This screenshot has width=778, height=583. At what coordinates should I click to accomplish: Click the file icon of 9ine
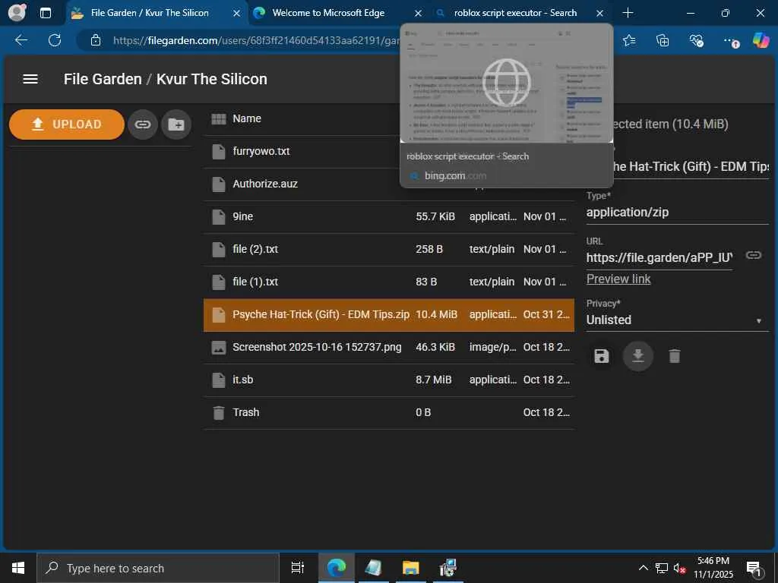point(218,216)
